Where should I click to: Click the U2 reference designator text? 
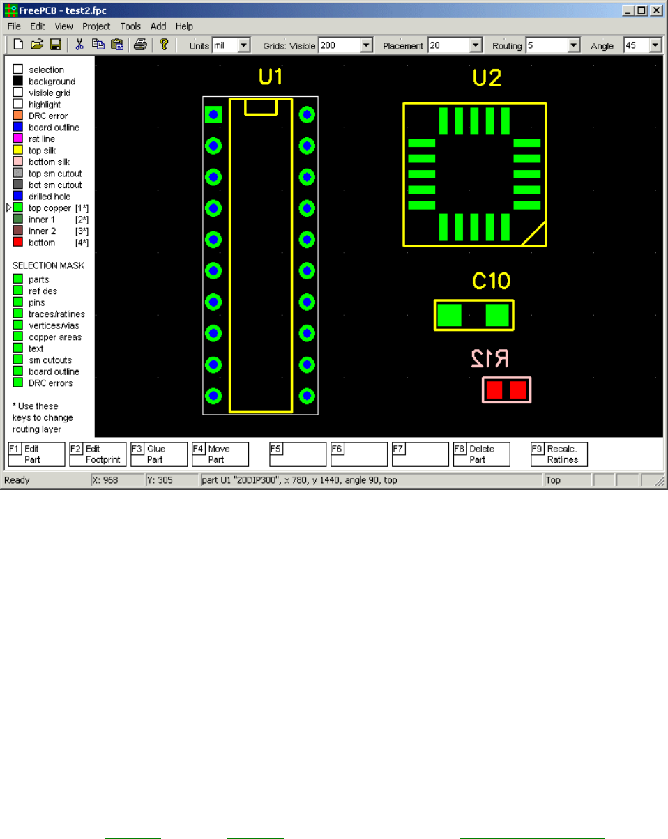tap(487, 79)
